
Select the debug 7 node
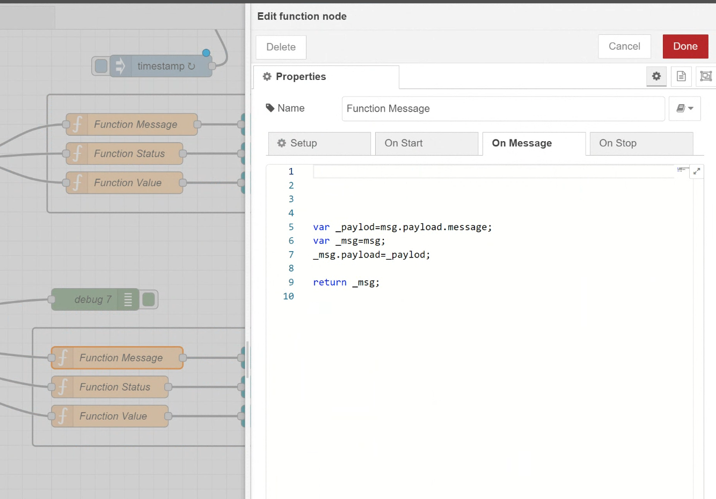95,299
